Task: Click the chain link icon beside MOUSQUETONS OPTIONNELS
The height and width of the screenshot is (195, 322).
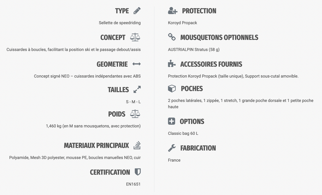Action: (x=172, y=37)
